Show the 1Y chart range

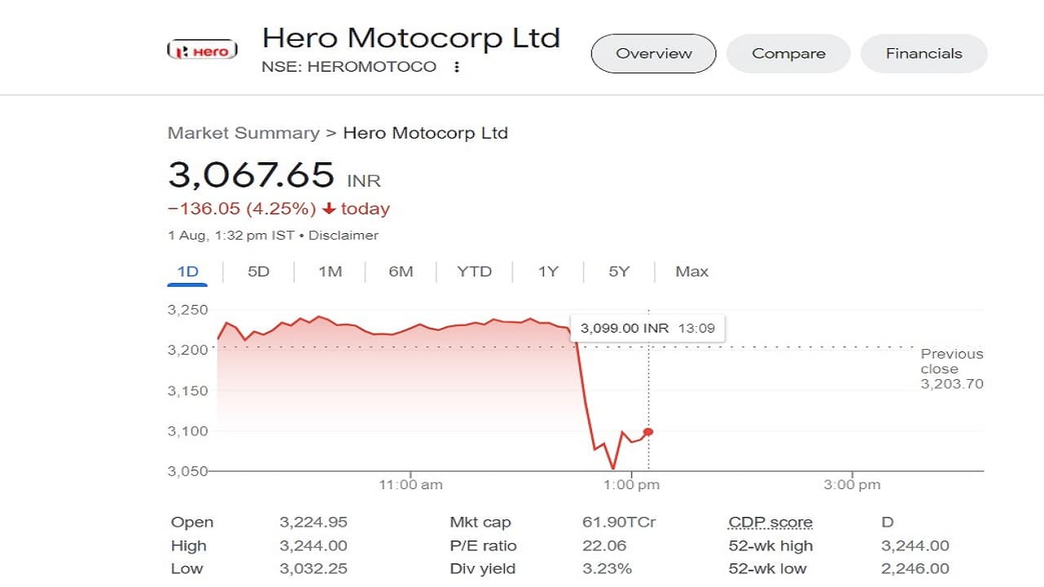tap(548, 271)
